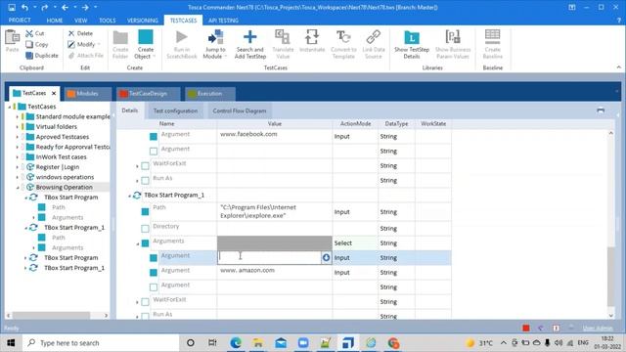This screenshot has height=352, width=626.
Task: Expand the windows operations test case
Action: pyautogui.click(x=18, y=177)
